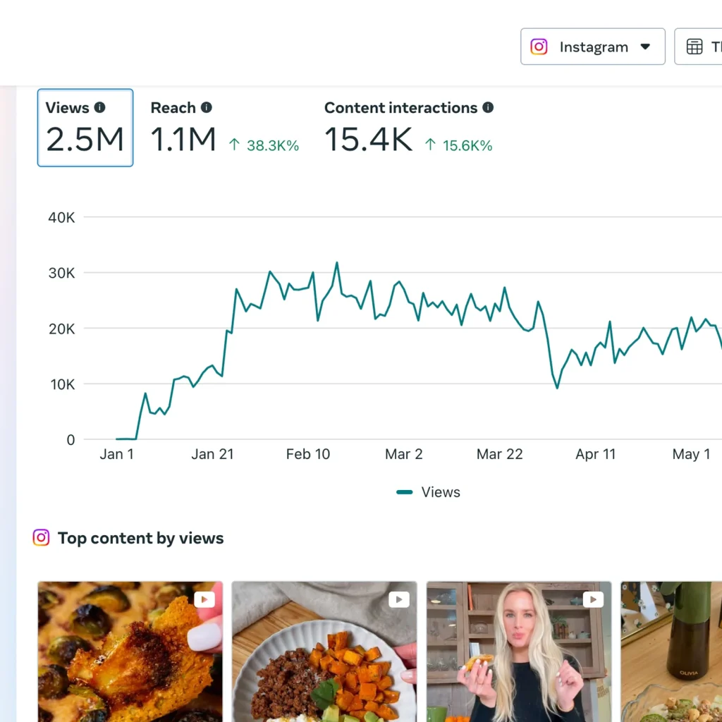Viewport: 722px width, 722px height.
Task: Click the Top content by views heading
Action: click(140, 538)
